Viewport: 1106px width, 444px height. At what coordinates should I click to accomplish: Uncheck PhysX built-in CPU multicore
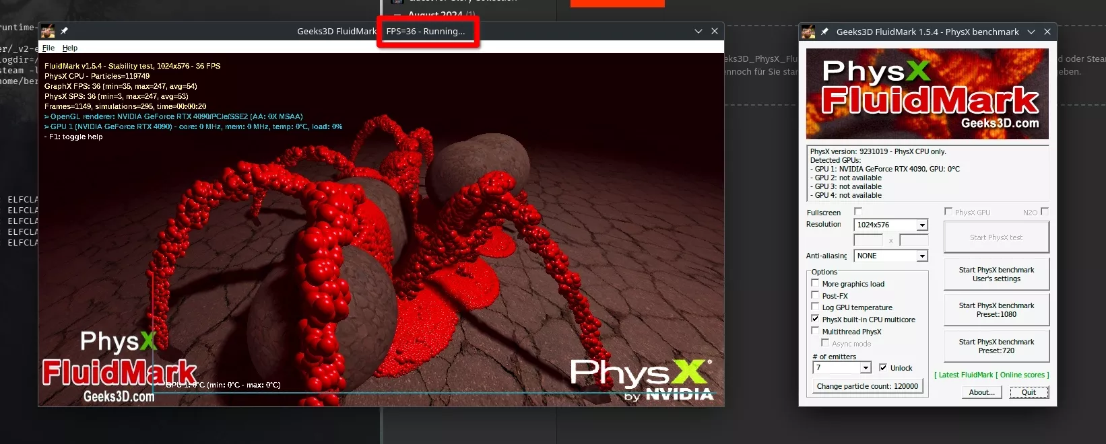(815, 319)
